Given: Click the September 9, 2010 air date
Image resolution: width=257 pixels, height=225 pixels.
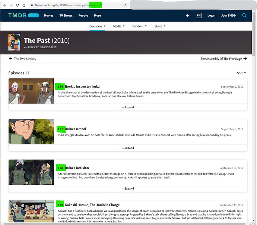Looking at the screenshot, I should [x=232, y=129].
